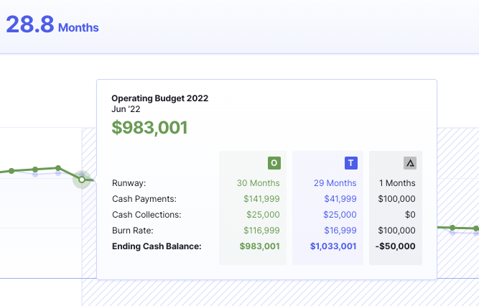
Task: Select the Cash Payments row label
Action: [x=144, y=199]
